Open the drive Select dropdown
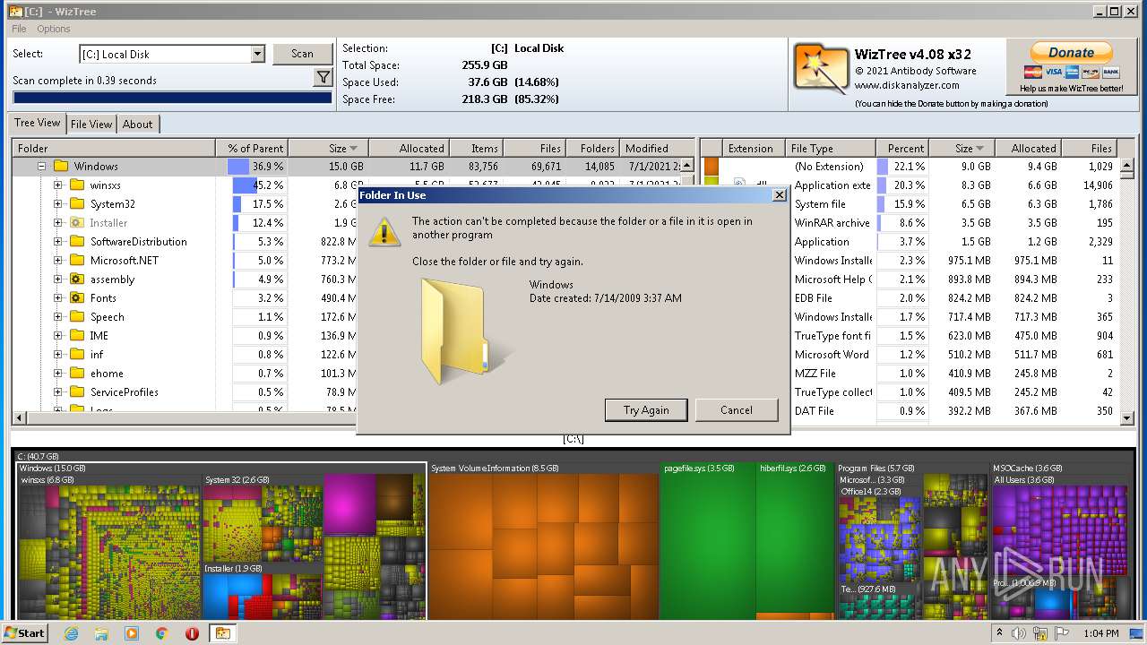This screenshot has width=1147, height=645. click(x=257, y=54)
